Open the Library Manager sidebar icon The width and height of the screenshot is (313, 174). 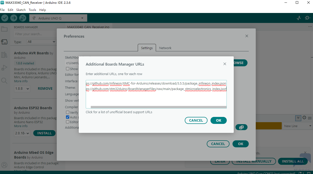[4, 55]
